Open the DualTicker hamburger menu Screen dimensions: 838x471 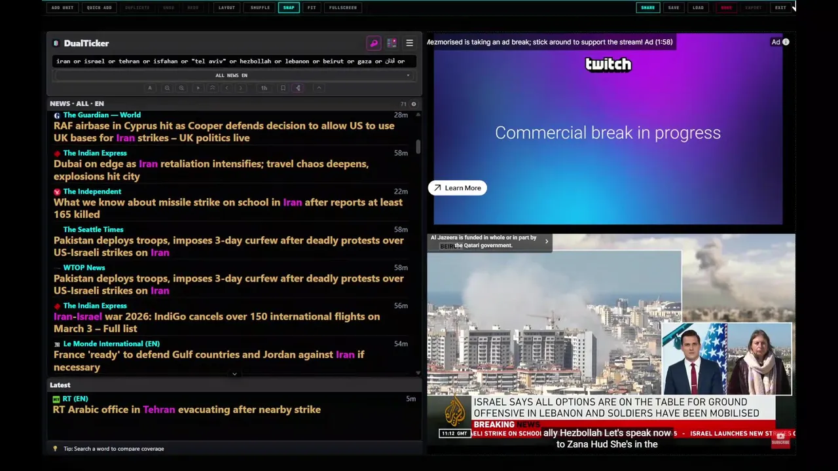click(409, 43)
